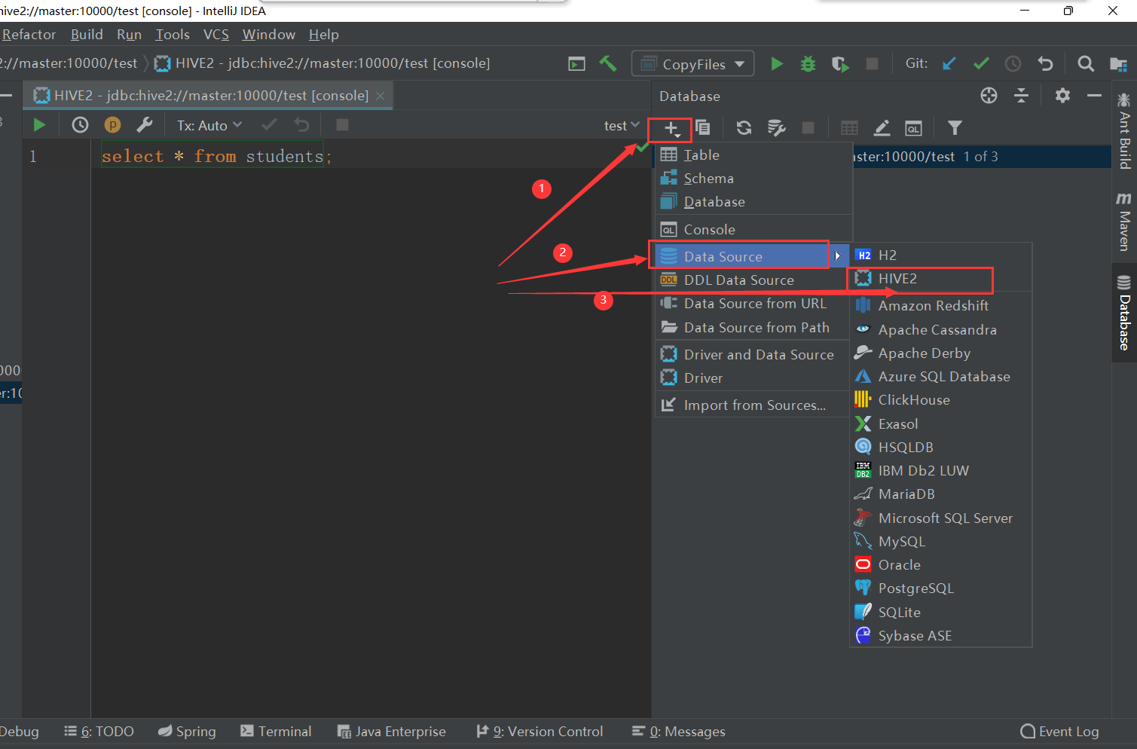Viewport: 1137px width, 749px height.
Task: Open the Build menu
Action: click(87, 35)
